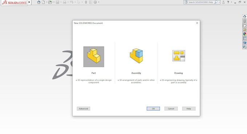The width and height of the screenshot is (247, 134).
Task: Expand the Undo dropdown arrow
Action: 75,2
